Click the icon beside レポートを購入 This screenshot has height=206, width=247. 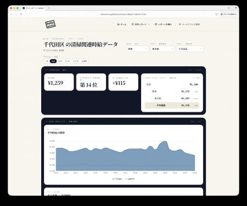point(156,24)
